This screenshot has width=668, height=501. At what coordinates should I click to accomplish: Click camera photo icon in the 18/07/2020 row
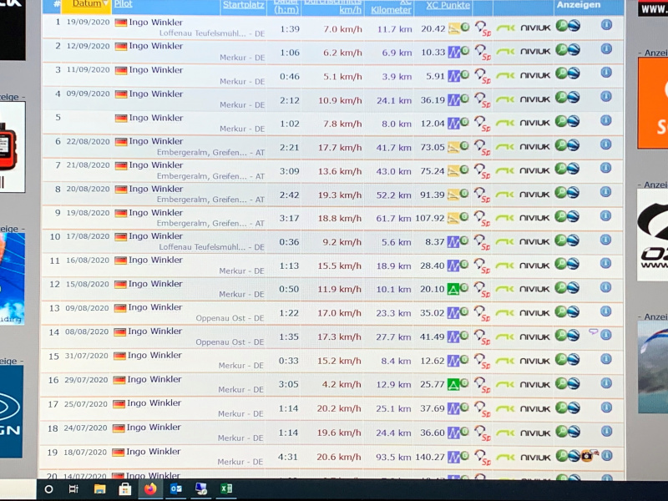click(x=588, y=456)
